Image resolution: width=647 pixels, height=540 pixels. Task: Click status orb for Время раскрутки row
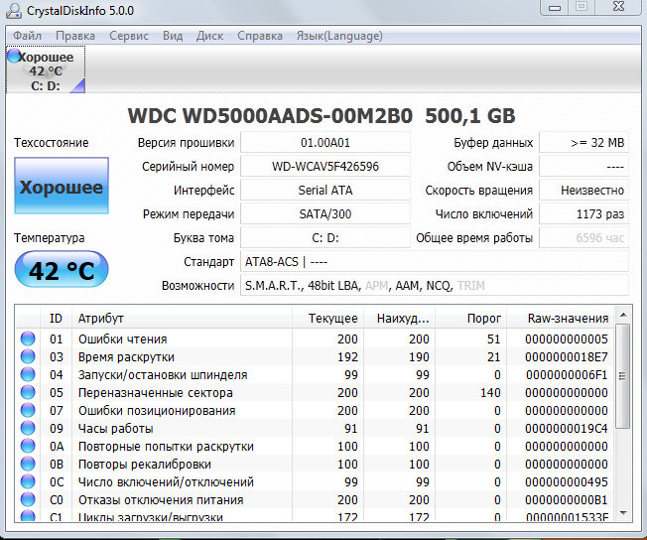click(x=28, y=356)
